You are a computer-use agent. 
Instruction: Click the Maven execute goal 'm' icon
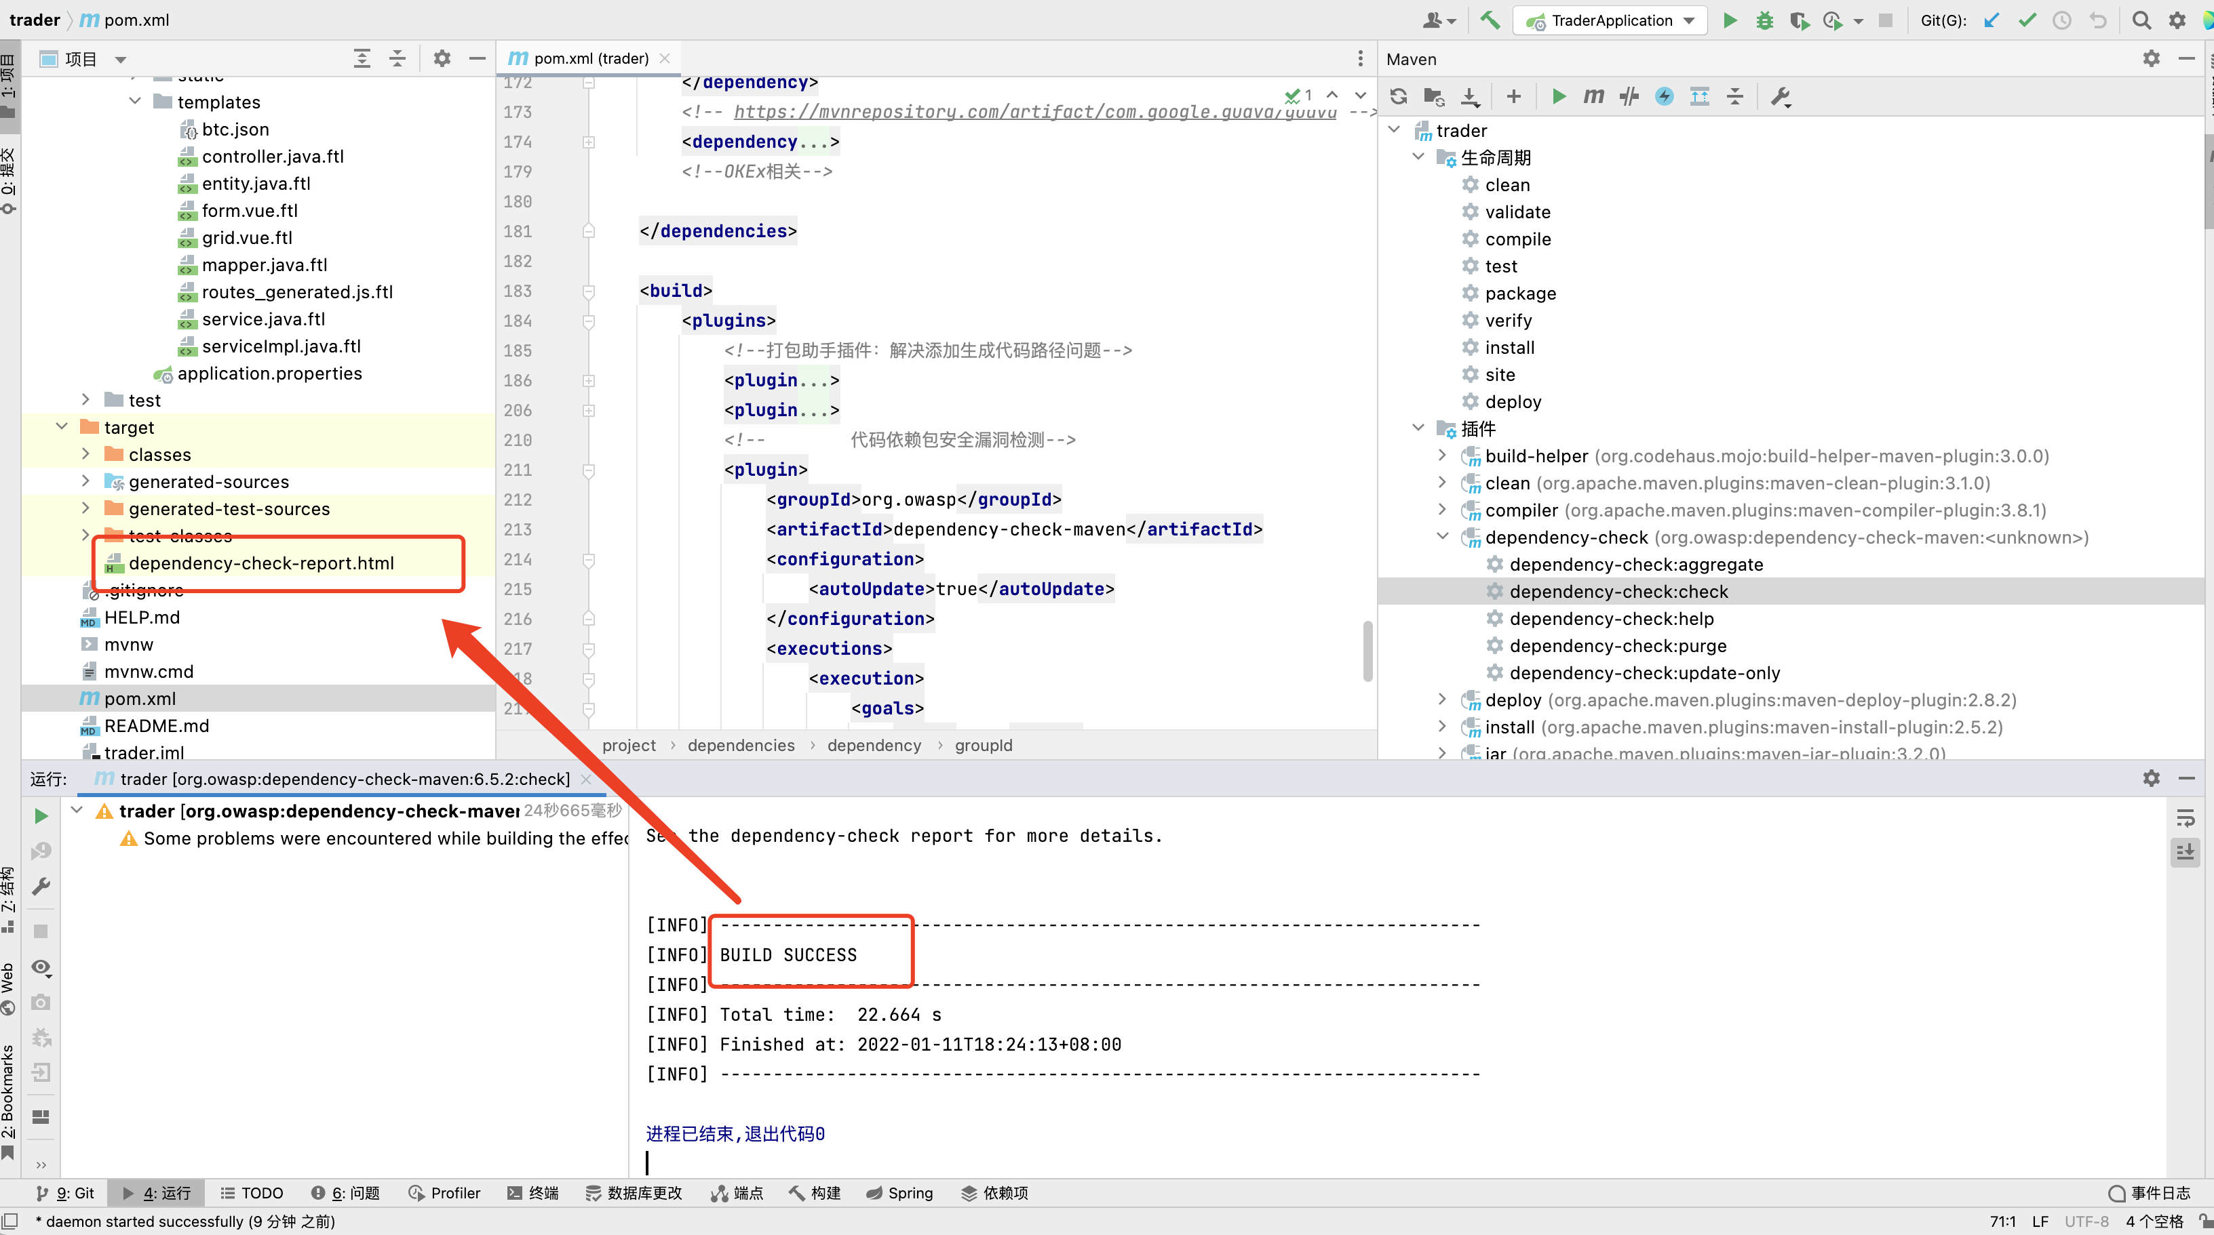point(1593,96)
